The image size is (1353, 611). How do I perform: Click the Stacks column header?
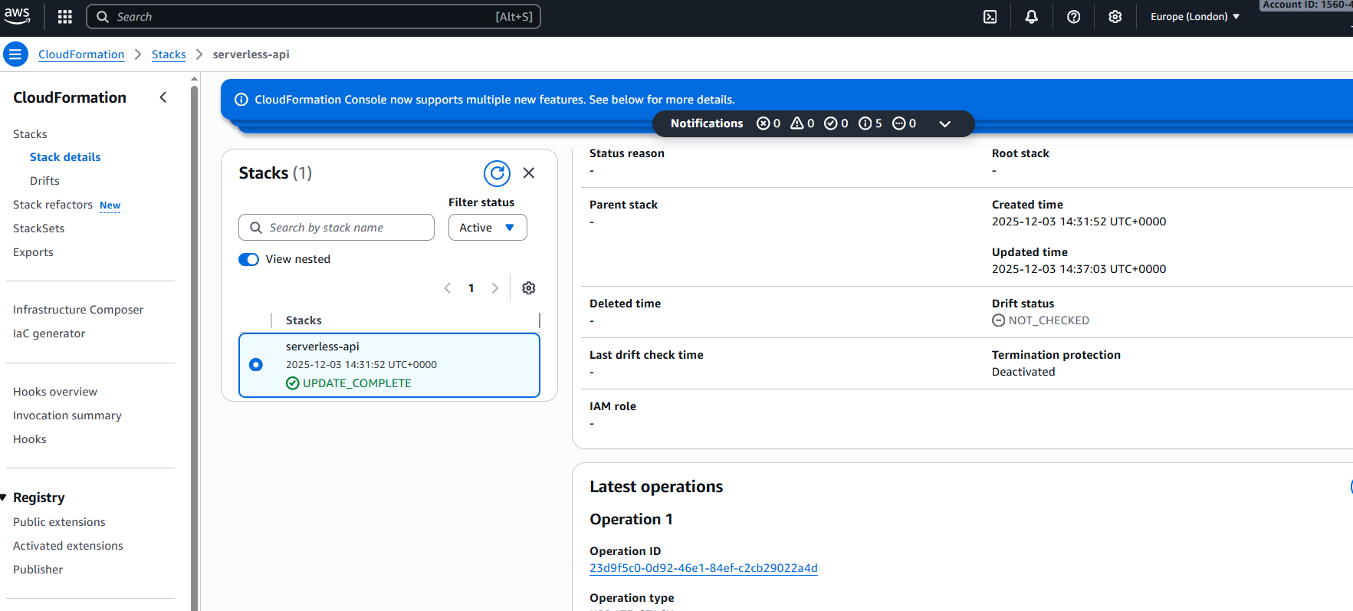(304, 320)
